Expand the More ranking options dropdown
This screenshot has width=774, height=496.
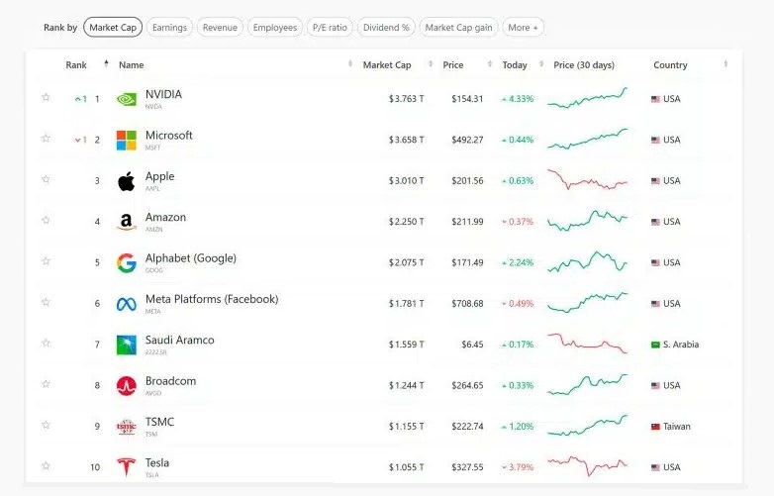coord(524,28)
